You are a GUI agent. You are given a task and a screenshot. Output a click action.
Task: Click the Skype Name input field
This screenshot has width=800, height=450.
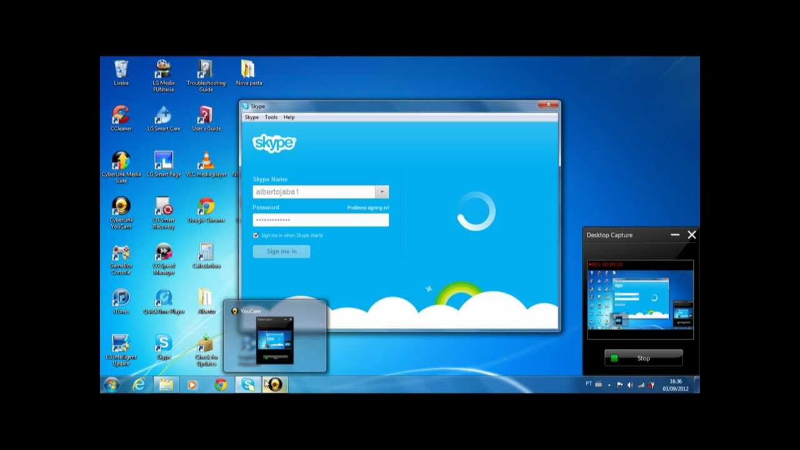pos(314,192)
